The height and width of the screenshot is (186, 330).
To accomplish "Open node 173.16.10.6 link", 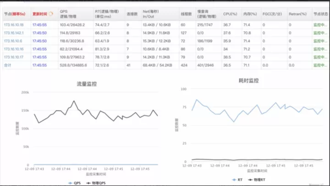I will click(13, 41).
